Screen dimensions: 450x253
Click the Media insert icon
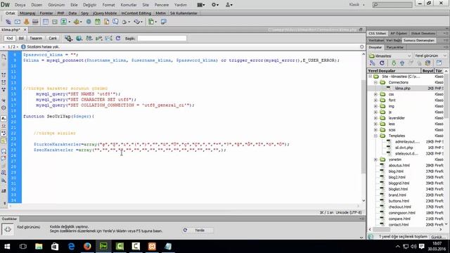pos(77,22)
